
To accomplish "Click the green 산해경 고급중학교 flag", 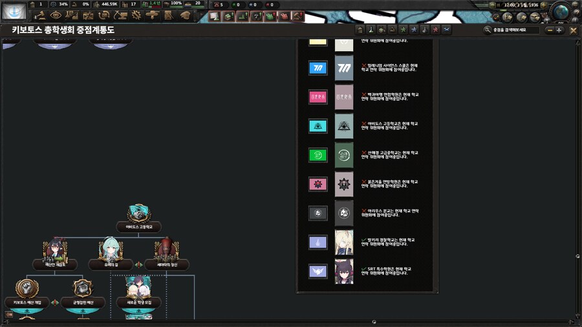I will click(318, 155).
